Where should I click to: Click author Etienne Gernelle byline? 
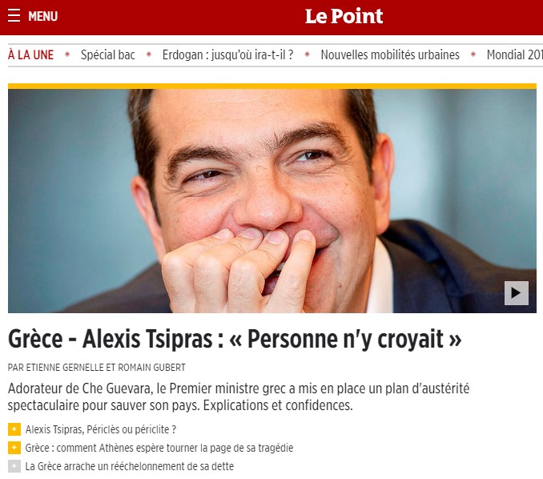(65, 368)
